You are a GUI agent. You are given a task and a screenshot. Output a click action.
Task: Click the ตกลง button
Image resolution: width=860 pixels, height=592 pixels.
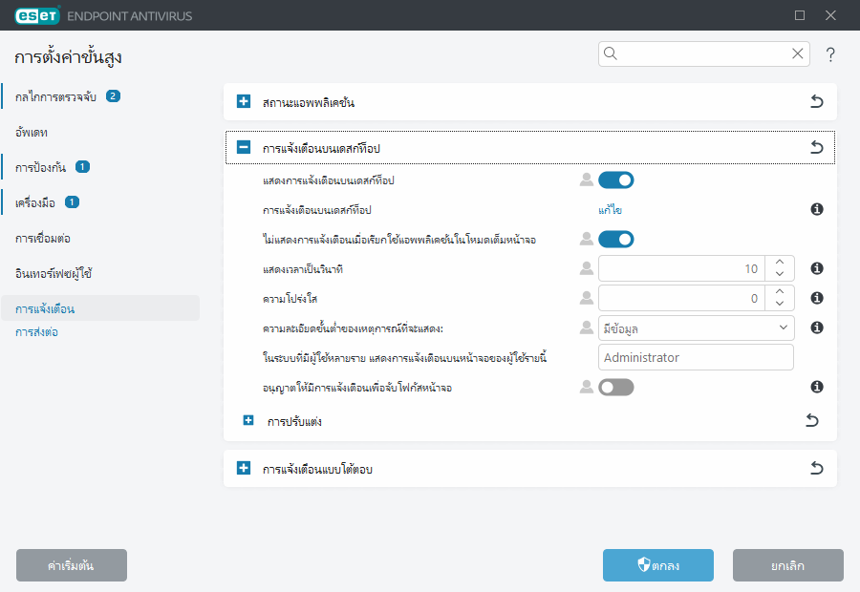click(658, 565)
